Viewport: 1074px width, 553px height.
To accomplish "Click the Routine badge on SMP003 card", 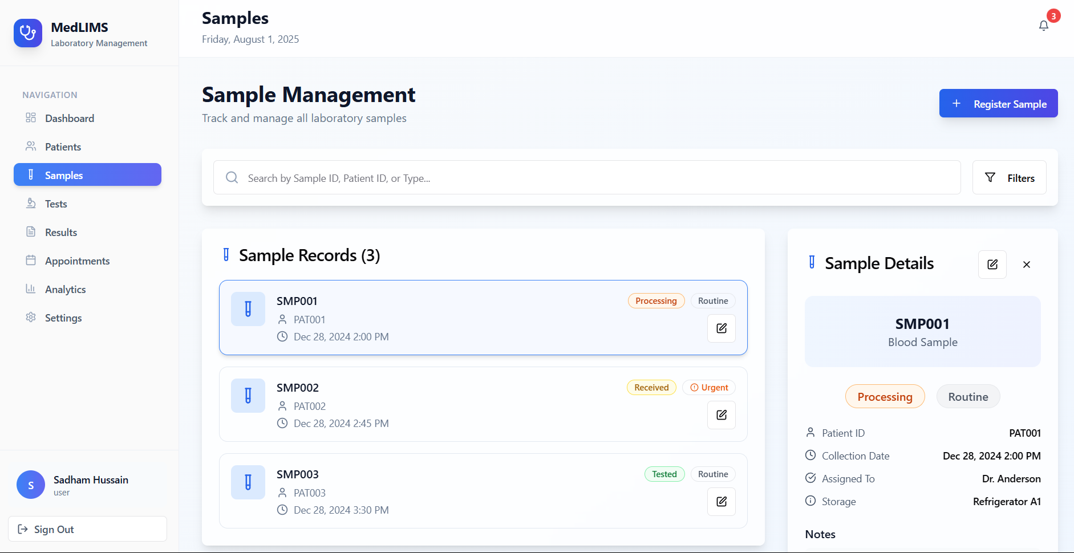I will point(713,474).
